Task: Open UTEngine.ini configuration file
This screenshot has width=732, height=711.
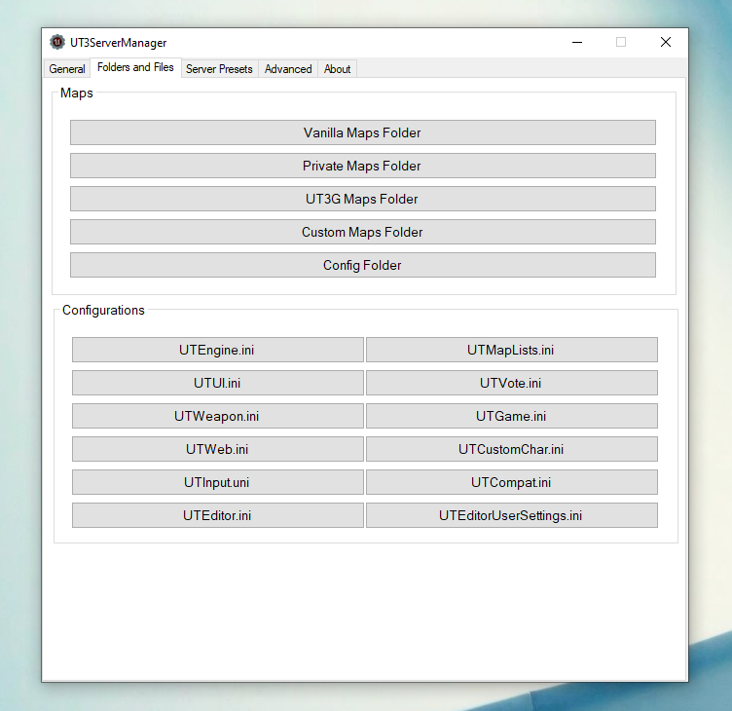Action: [217, 350]
